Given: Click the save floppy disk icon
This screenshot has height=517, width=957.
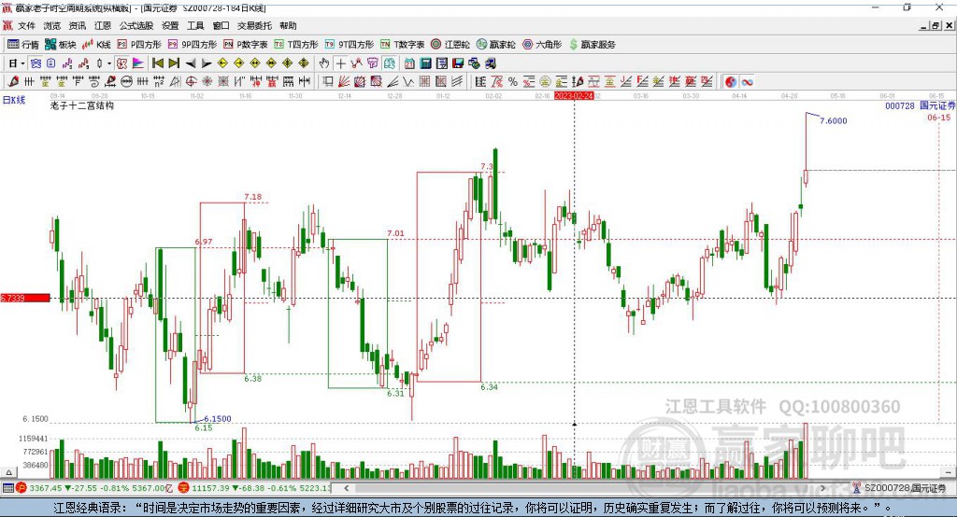Looking at the screenshot, I should (458, 63).
